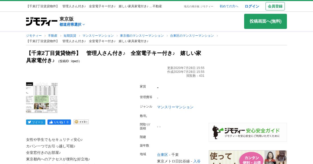Click the ジモティー logo
The height and width of the screenshot is (164, 313).
[x=42, y=22]
